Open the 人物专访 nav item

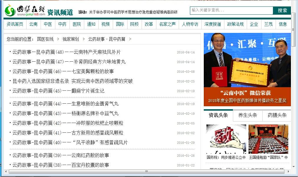pyautogui.click(x=190, y=24)
